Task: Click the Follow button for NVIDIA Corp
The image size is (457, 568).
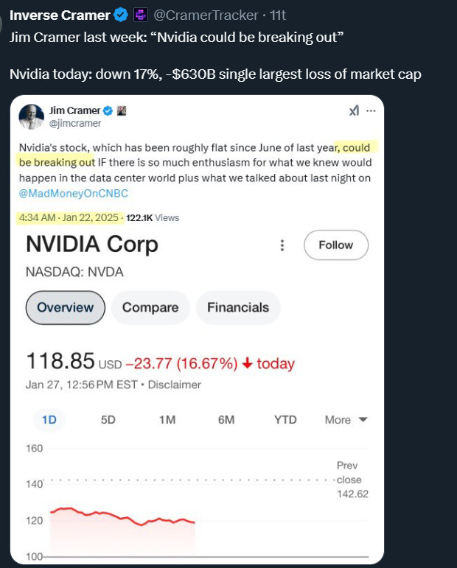Action: point(336,245)
